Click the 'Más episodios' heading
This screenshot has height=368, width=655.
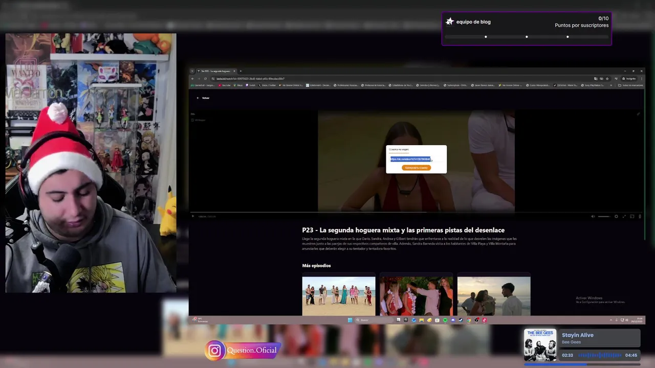[x=316, y=265]
